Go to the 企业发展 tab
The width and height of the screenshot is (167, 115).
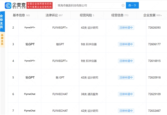tap(152, 15)
